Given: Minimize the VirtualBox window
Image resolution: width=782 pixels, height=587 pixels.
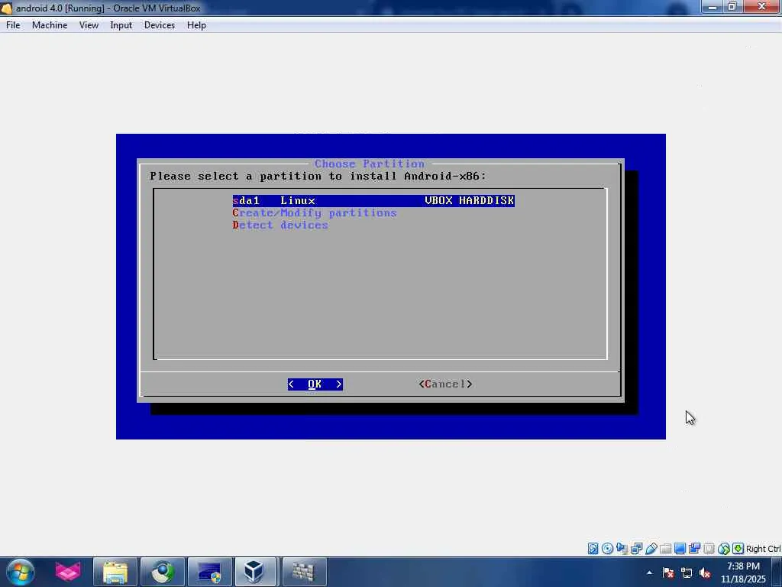Looking at the screenshot, I should pyautogui.click(x=713, y=6).
